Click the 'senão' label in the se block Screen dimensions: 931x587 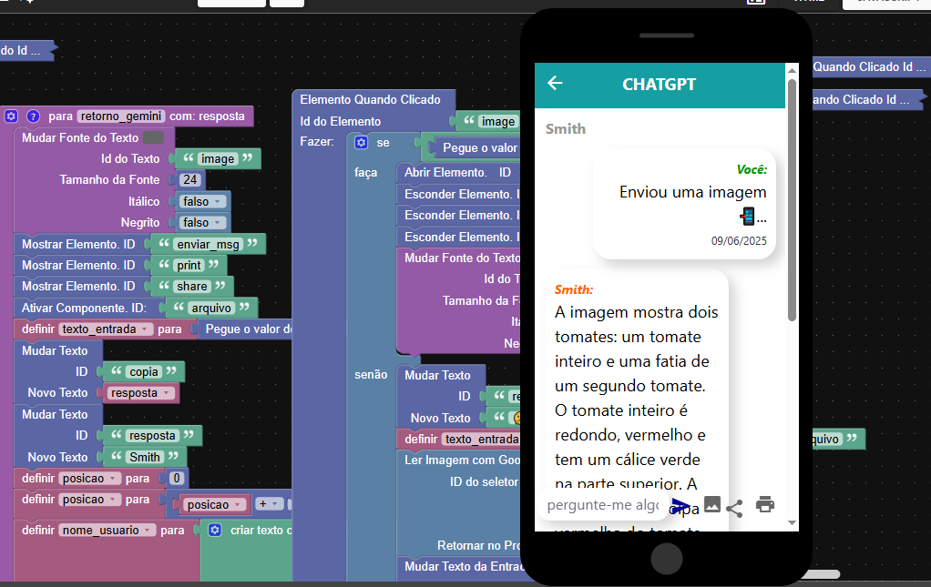[x=371, y=375]
